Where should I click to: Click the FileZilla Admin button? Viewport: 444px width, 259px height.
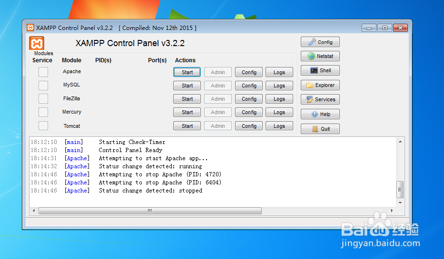[218, 99]
